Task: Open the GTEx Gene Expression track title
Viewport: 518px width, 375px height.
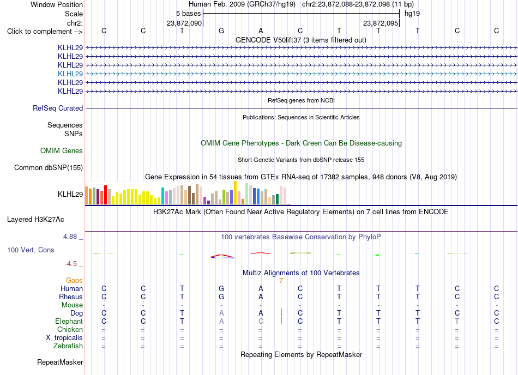Action: click(x=301, y=177)
